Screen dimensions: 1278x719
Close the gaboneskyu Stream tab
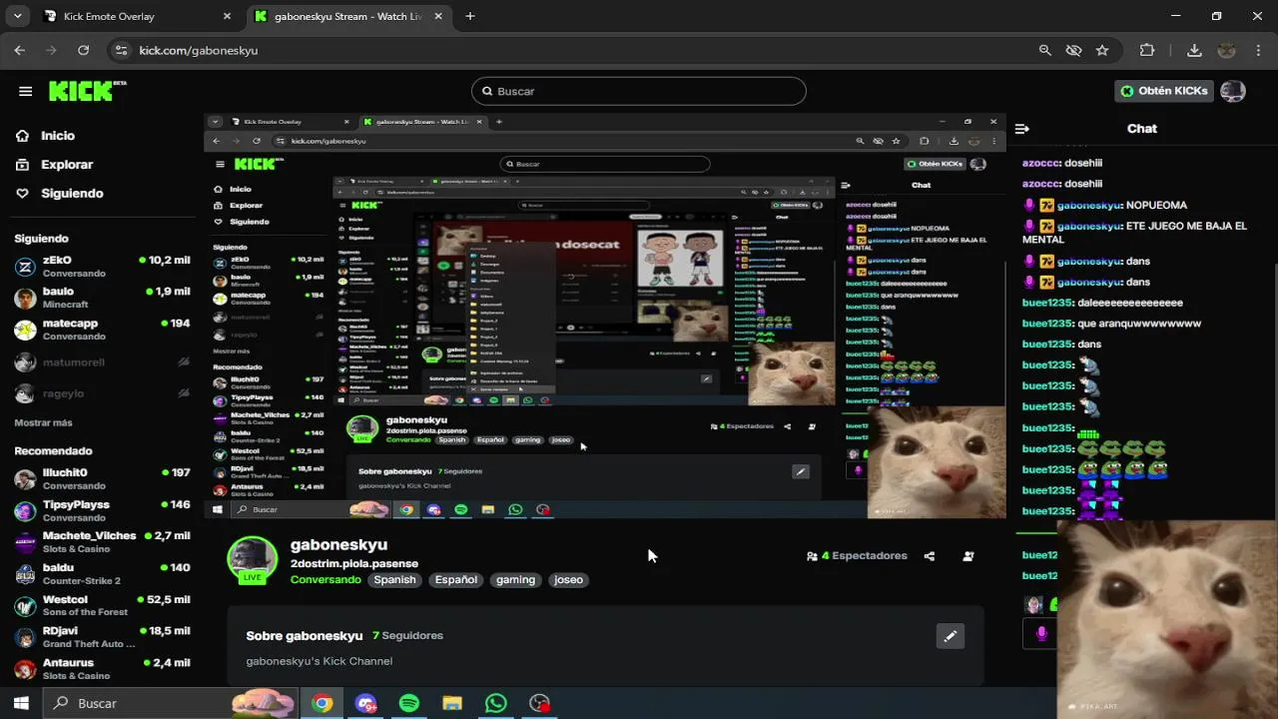tap(436, 16)
